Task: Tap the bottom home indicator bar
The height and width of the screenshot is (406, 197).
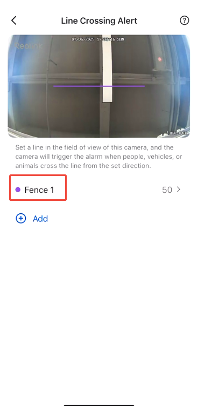Action: coord(99,404)
